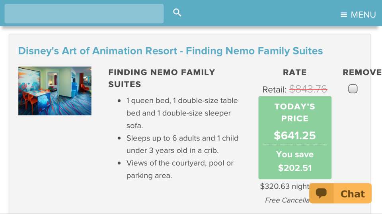Image resolution: width=382 pixels, height=214 pixels.
Task: Click the You save $202.51 text
Action: point(295,161)
